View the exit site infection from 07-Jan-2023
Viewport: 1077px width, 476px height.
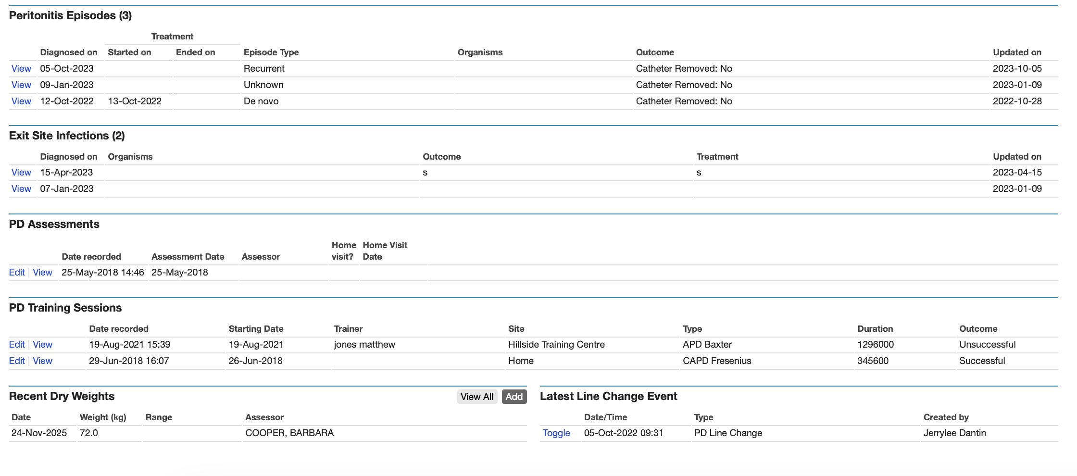pyautogui.click(x=21, y=188)
